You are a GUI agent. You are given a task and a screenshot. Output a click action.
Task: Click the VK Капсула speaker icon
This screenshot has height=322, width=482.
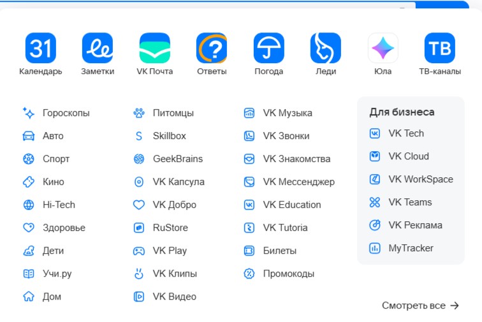[139, 182]
